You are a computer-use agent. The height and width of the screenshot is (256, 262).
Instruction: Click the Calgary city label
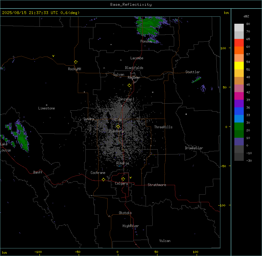point(121,183)
